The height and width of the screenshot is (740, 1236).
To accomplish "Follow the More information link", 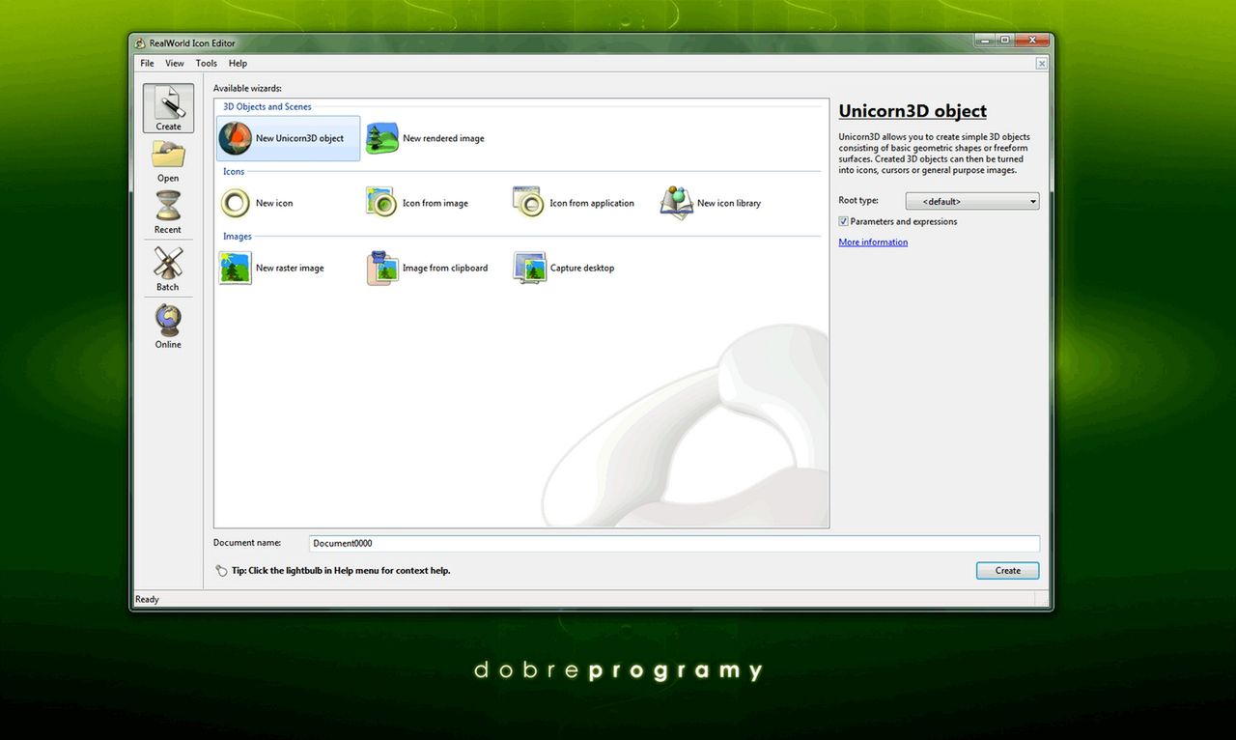I will pos(873,242).
